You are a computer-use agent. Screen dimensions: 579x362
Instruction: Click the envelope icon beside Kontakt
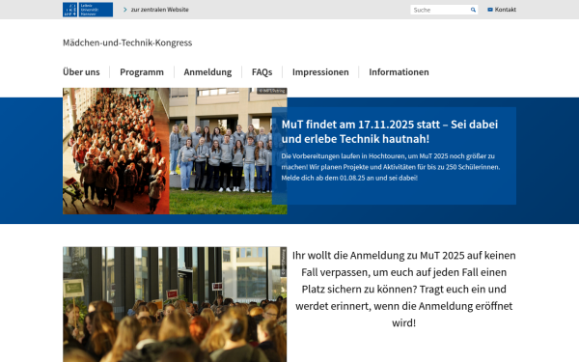[x=490, y=10]
